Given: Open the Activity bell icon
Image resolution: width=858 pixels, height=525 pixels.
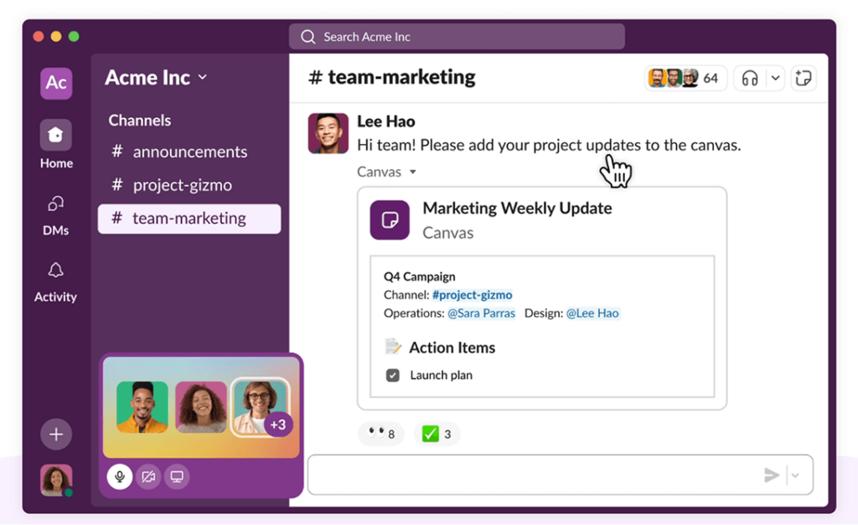Looking at the screenshot, I should click(x=55, y=270).
